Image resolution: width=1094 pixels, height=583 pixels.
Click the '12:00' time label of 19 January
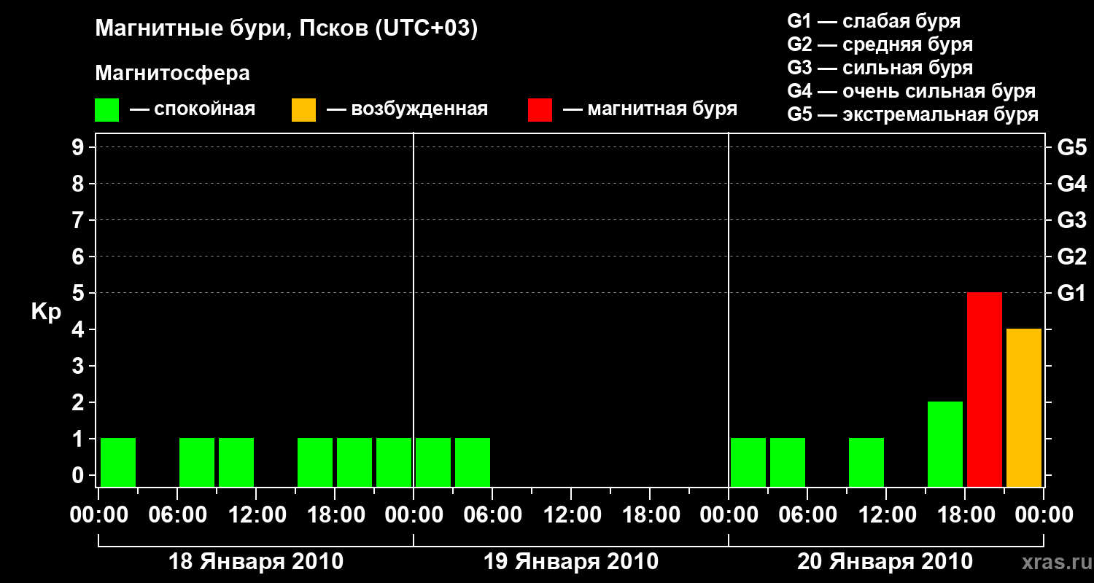[571, 515]
